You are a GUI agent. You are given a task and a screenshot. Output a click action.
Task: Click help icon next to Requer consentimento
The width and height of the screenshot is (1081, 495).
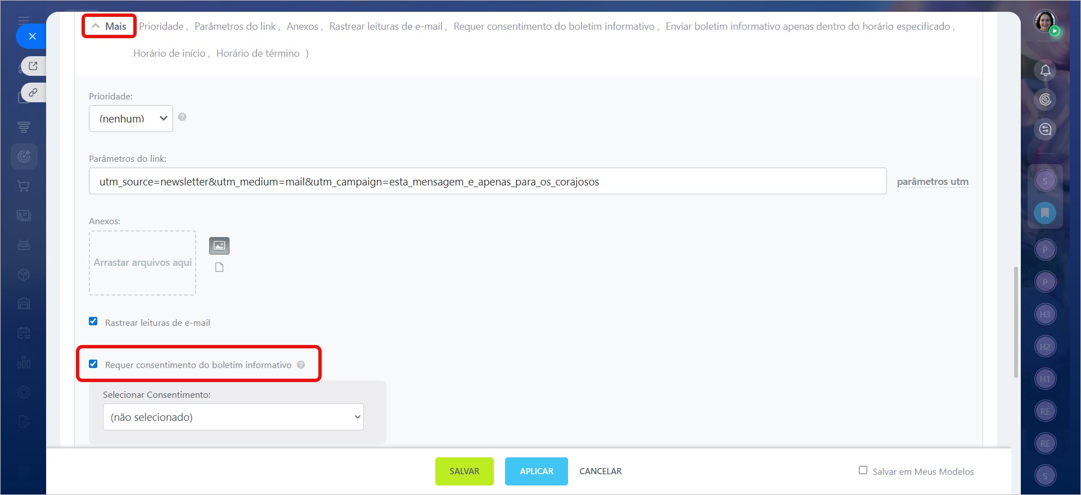[301, 365]
